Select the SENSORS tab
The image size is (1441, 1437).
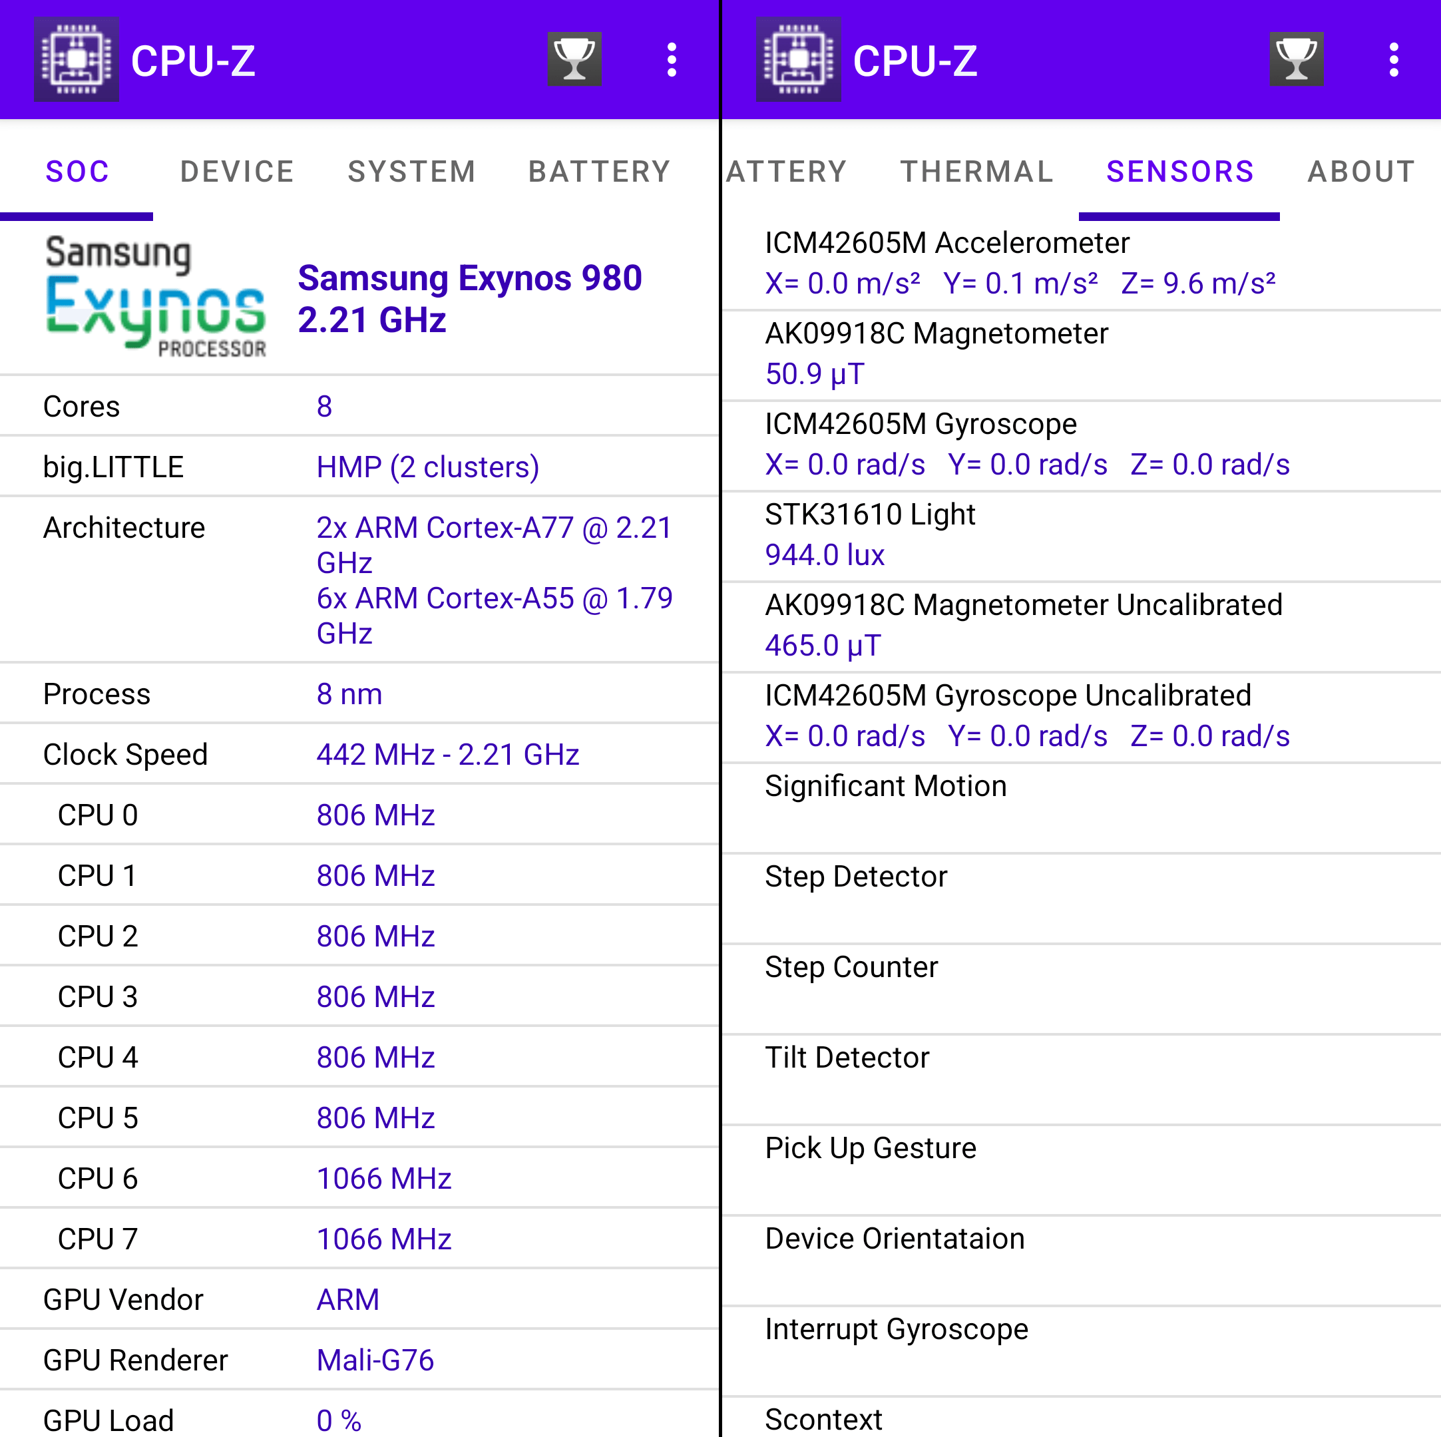(x=1180, y=172)
